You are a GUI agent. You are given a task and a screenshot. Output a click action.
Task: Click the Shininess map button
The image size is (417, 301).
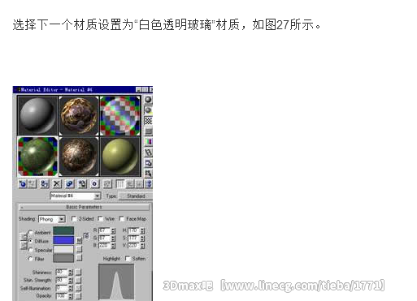click(78, 272)
